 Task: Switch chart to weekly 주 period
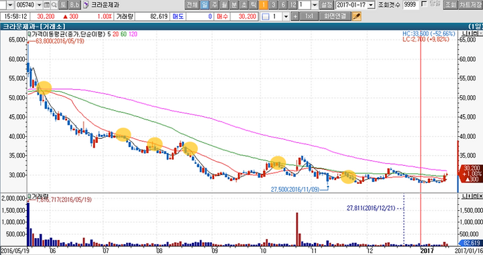[215, 5]
